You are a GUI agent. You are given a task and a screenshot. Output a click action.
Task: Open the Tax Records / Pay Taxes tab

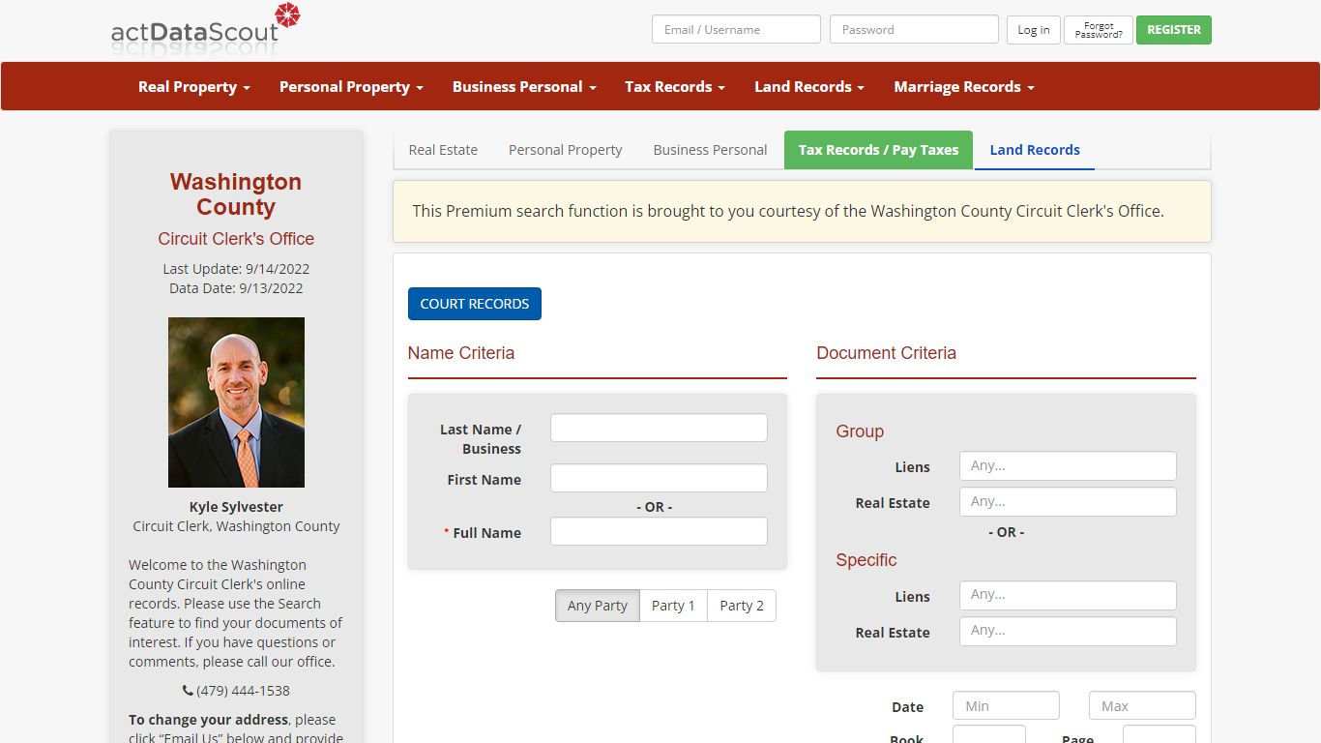click(x=878, y=150)
